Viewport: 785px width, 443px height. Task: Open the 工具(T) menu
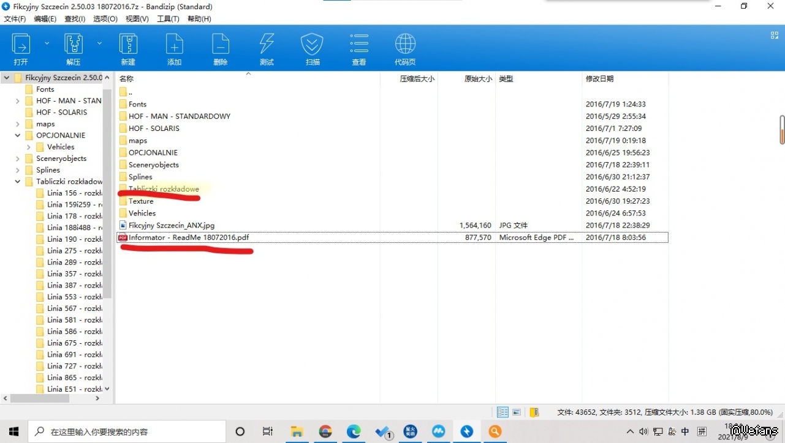(x=168, y=19)
